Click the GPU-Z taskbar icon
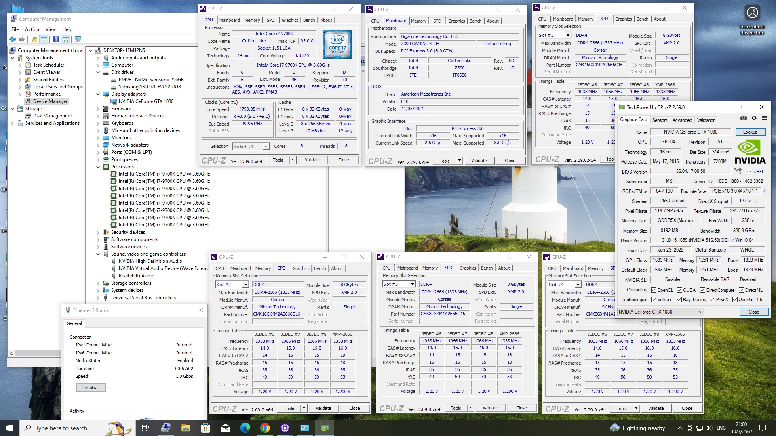 pos(325,428)
